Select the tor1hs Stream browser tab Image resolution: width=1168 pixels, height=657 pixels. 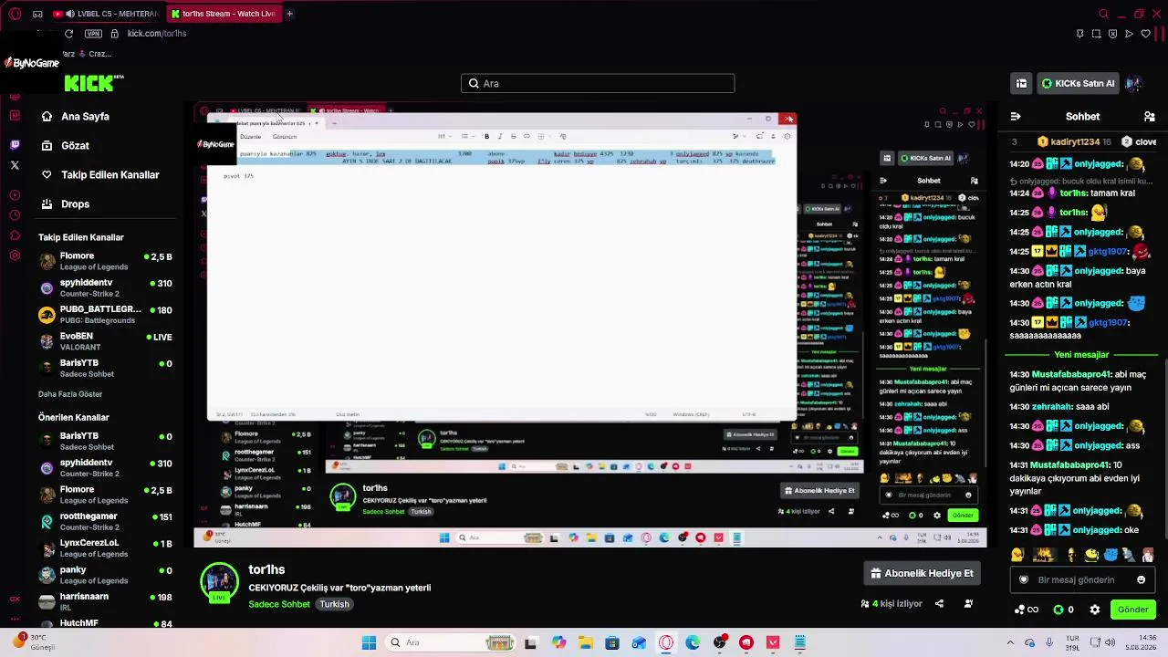(223, 14)
